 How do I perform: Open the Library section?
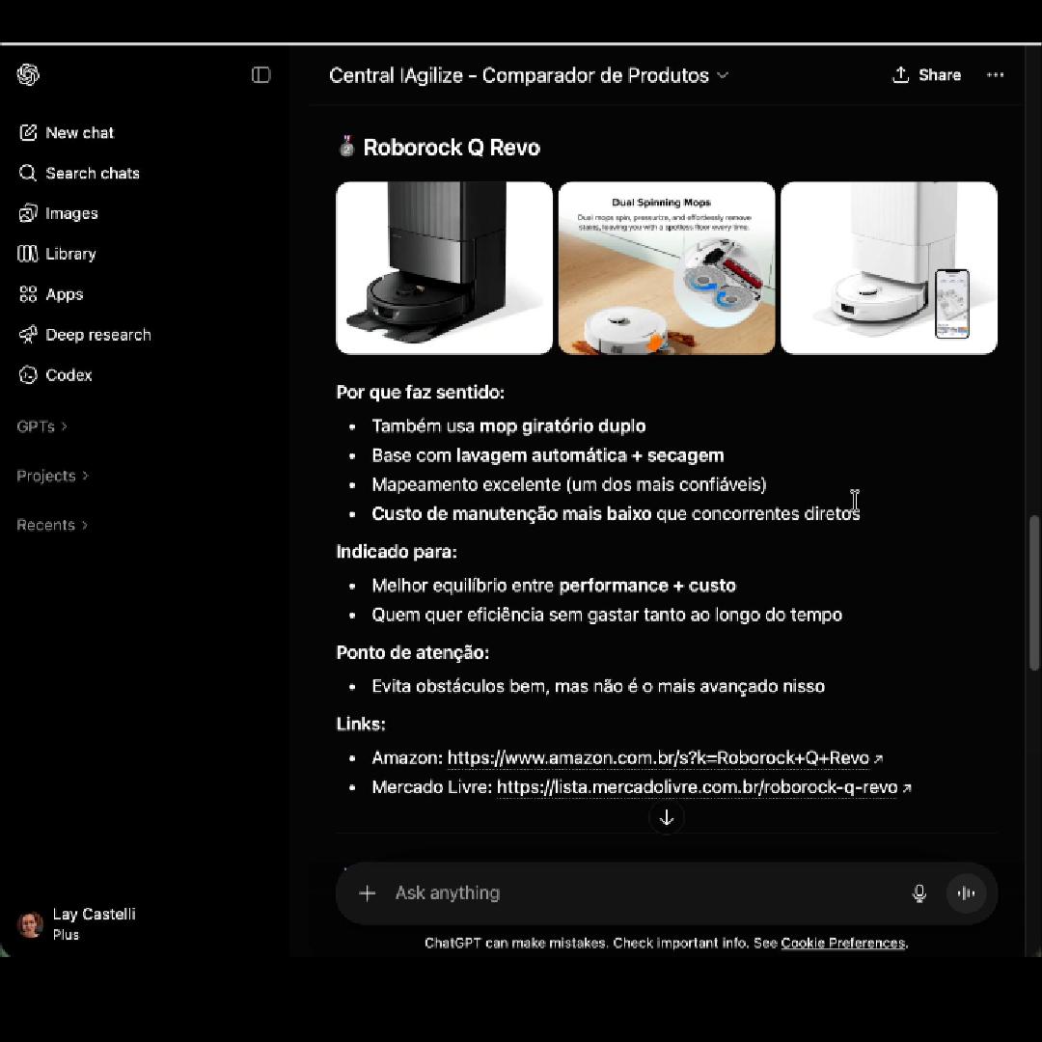pos(57,254)
